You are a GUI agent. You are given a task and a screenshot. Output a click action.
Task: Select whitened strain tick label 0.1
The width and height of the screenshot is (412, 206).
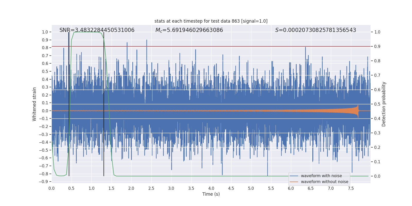pos(45,103)
